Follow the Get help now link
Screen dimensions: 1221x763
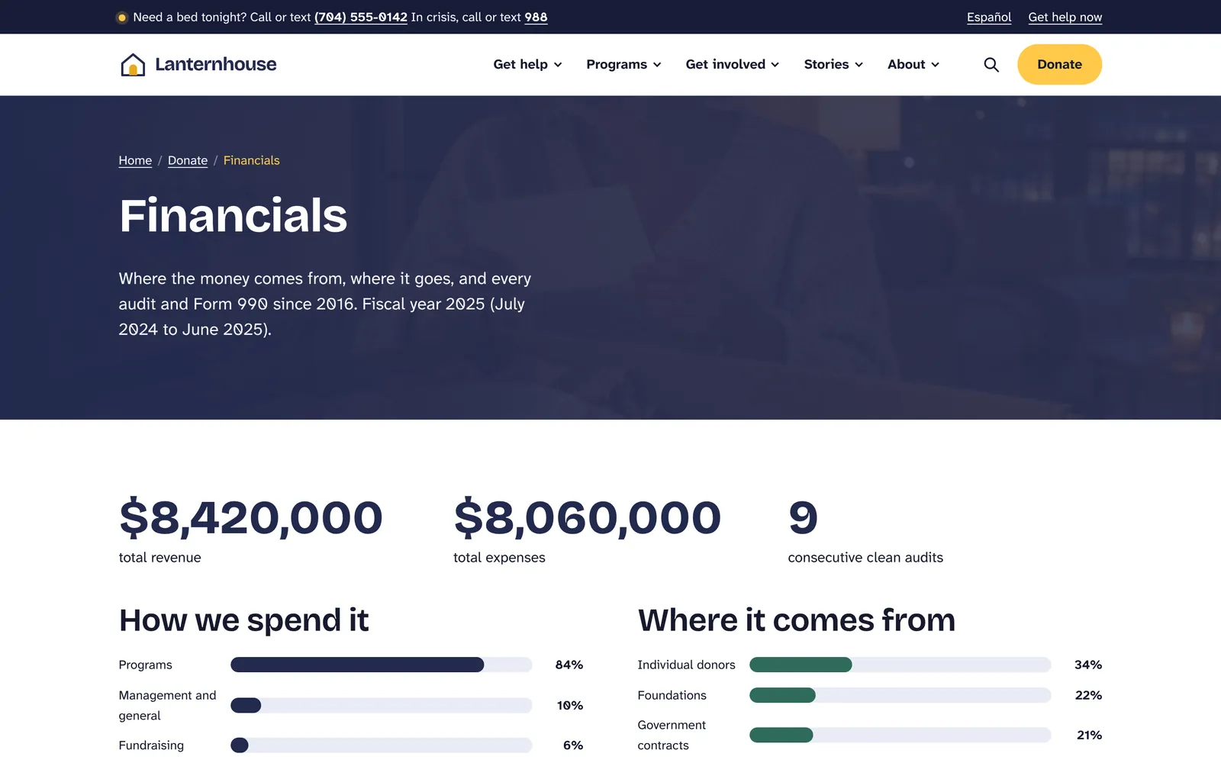(1065, 17)
